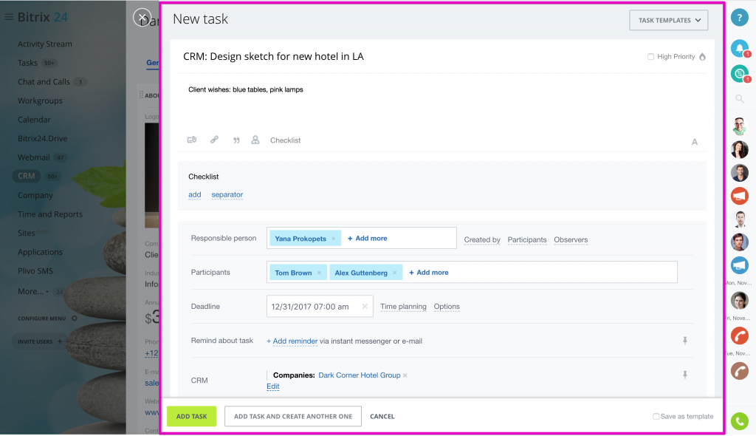Expand the Task Templates dropdown

pos(668,20)
